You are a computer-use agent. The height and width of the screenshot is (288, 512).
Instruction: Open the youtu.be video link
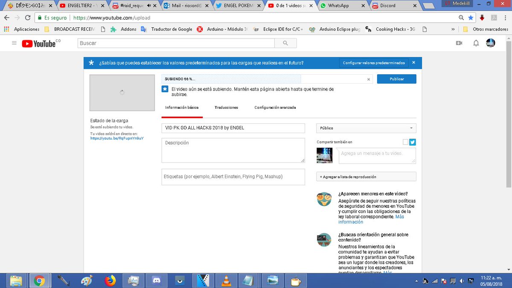pyautogui.click(x=117, y=138)
